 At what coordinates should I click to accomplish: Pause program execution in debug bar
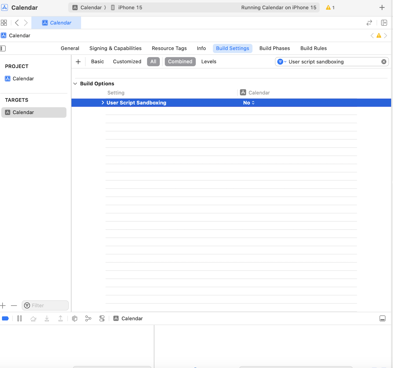20,318
